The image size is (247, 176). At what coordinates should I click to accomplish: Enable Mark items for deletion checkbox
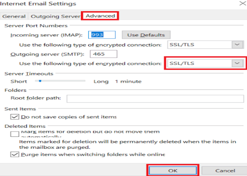coord(15,134)
